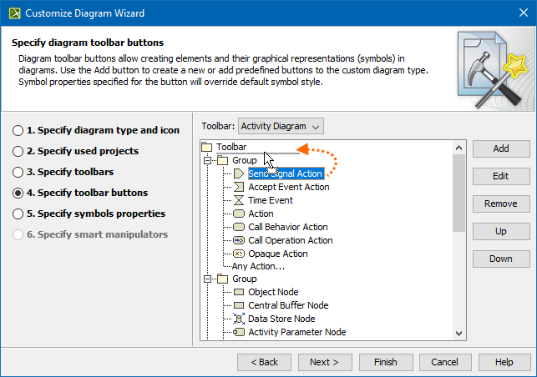Select Specify symbols properties radio button

pyautogui.click(x=18, y=214)
